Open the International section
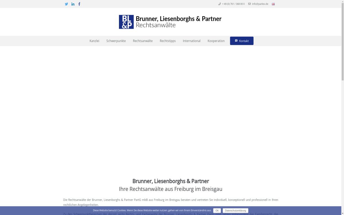344x215 pixels. tap(191, 41)
